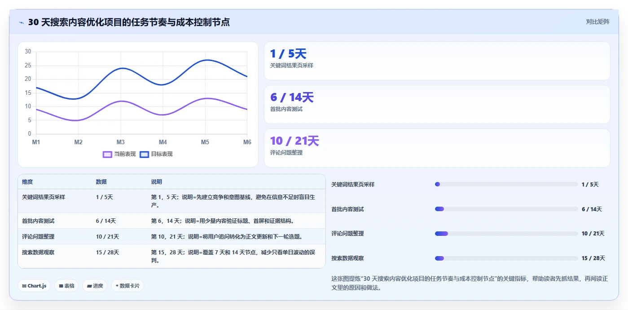Viewport: 628px width, 310px height.
Task: Click the 维度 table column header
Action: coord(27,182)
